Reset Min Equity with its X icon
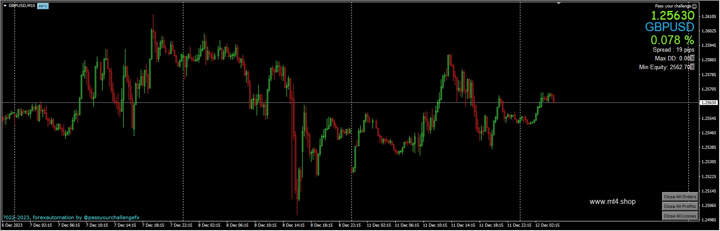This screenshot has height=231, width=720. pos(692,67)
